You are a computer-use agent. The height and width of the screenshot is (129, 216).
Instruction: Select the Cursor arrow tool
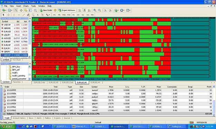pyautogui.click(x=3, y=15)
